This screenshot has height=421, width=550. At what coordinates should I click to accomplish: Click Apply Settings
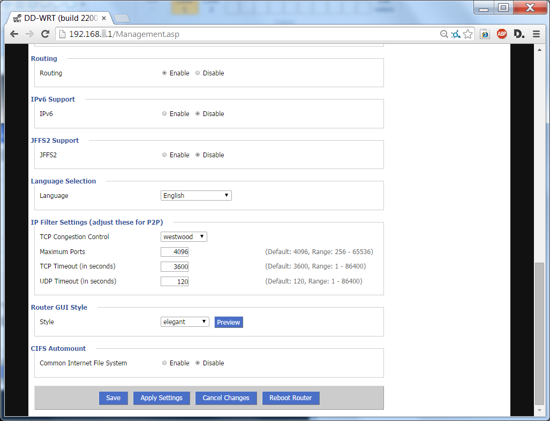click(162, 398)
